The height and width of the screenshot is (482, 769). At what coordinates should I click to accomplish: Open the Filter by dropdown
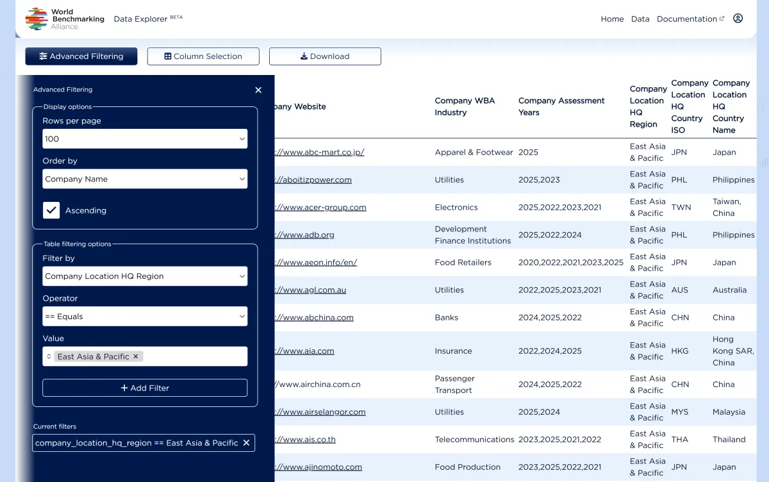click(144, 276)
